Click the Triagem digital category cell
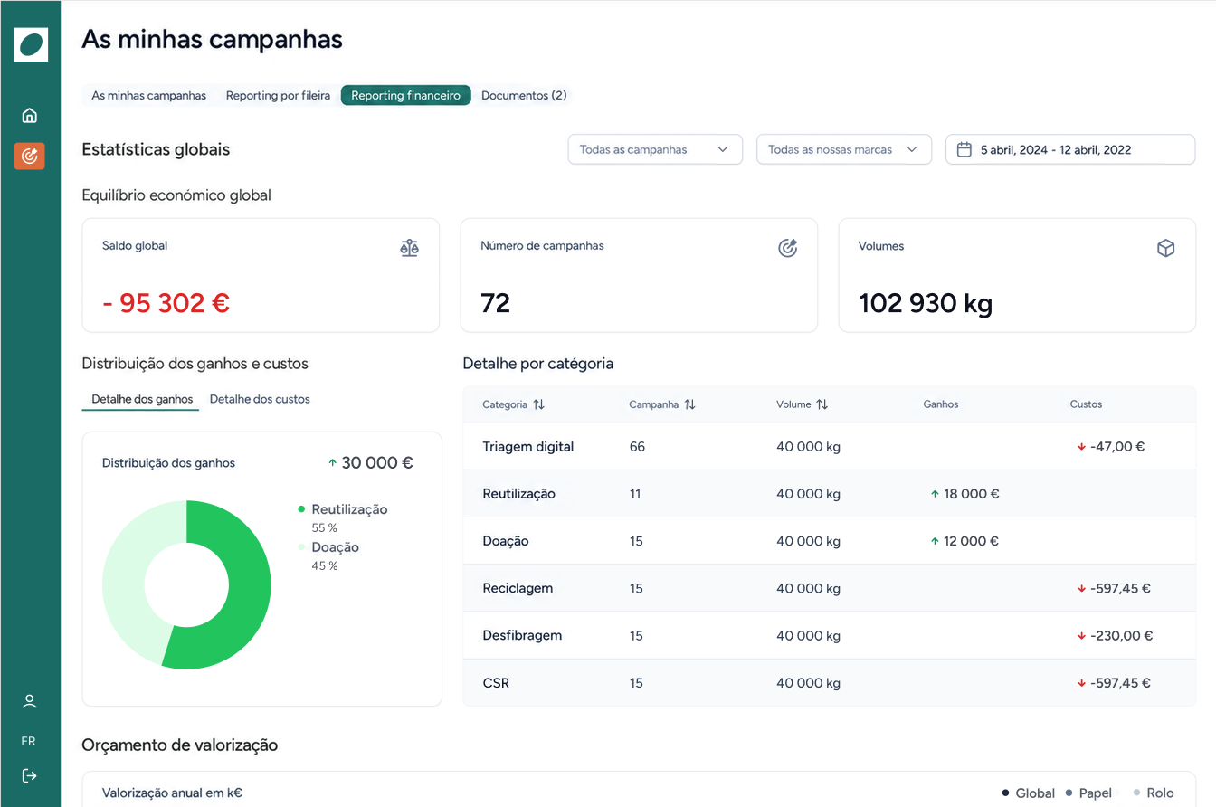This screenshot has width=1216, height=807. click(528, 447)
